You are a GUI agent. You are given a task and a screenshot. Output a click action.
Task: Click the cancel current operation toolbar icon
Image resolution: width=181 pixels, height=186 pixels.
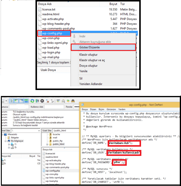(42, 101)
